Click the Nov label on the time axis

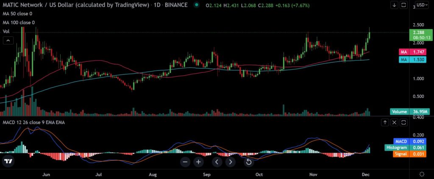(313, 175)
